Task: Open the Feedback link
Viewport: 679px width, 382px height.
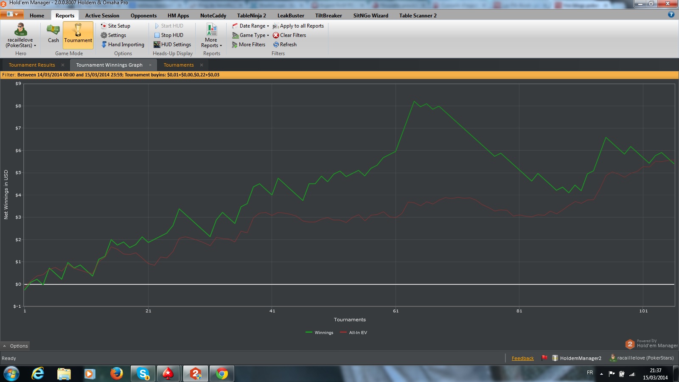Action: tap(522, 358)
